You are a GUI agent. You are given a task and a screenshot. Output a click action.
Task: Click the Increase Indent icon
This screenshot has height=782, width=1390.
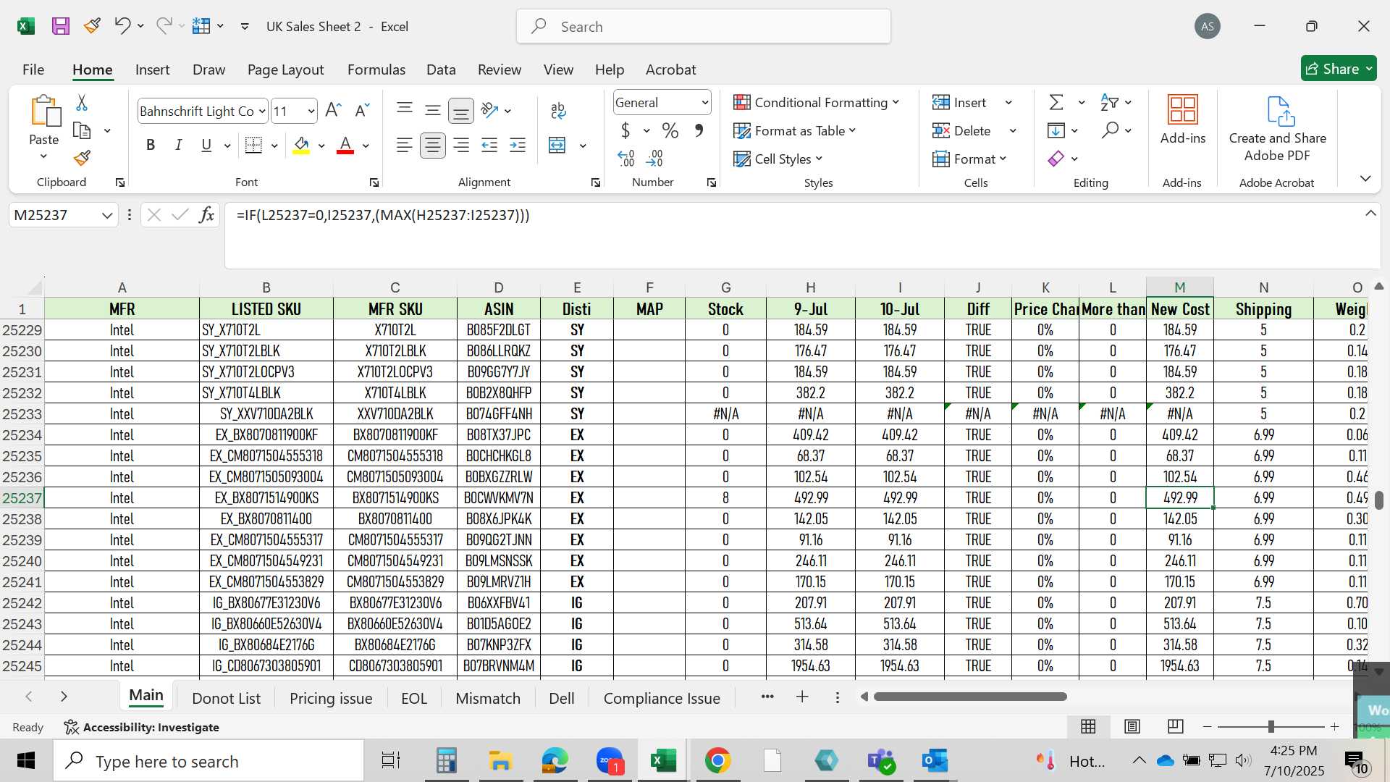point(518,146)
